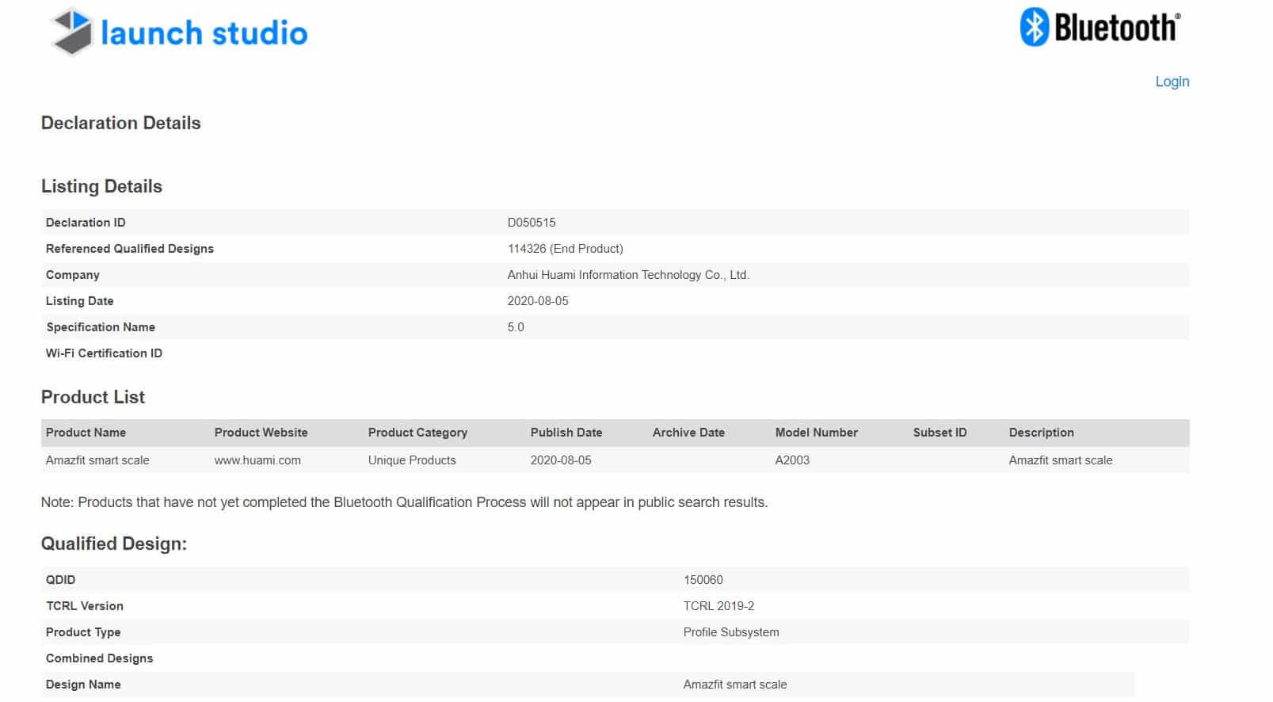The height and width of the screenshot is (702, 1273).
Task: Click the Publish Date column header
Action: click(566, 433)
